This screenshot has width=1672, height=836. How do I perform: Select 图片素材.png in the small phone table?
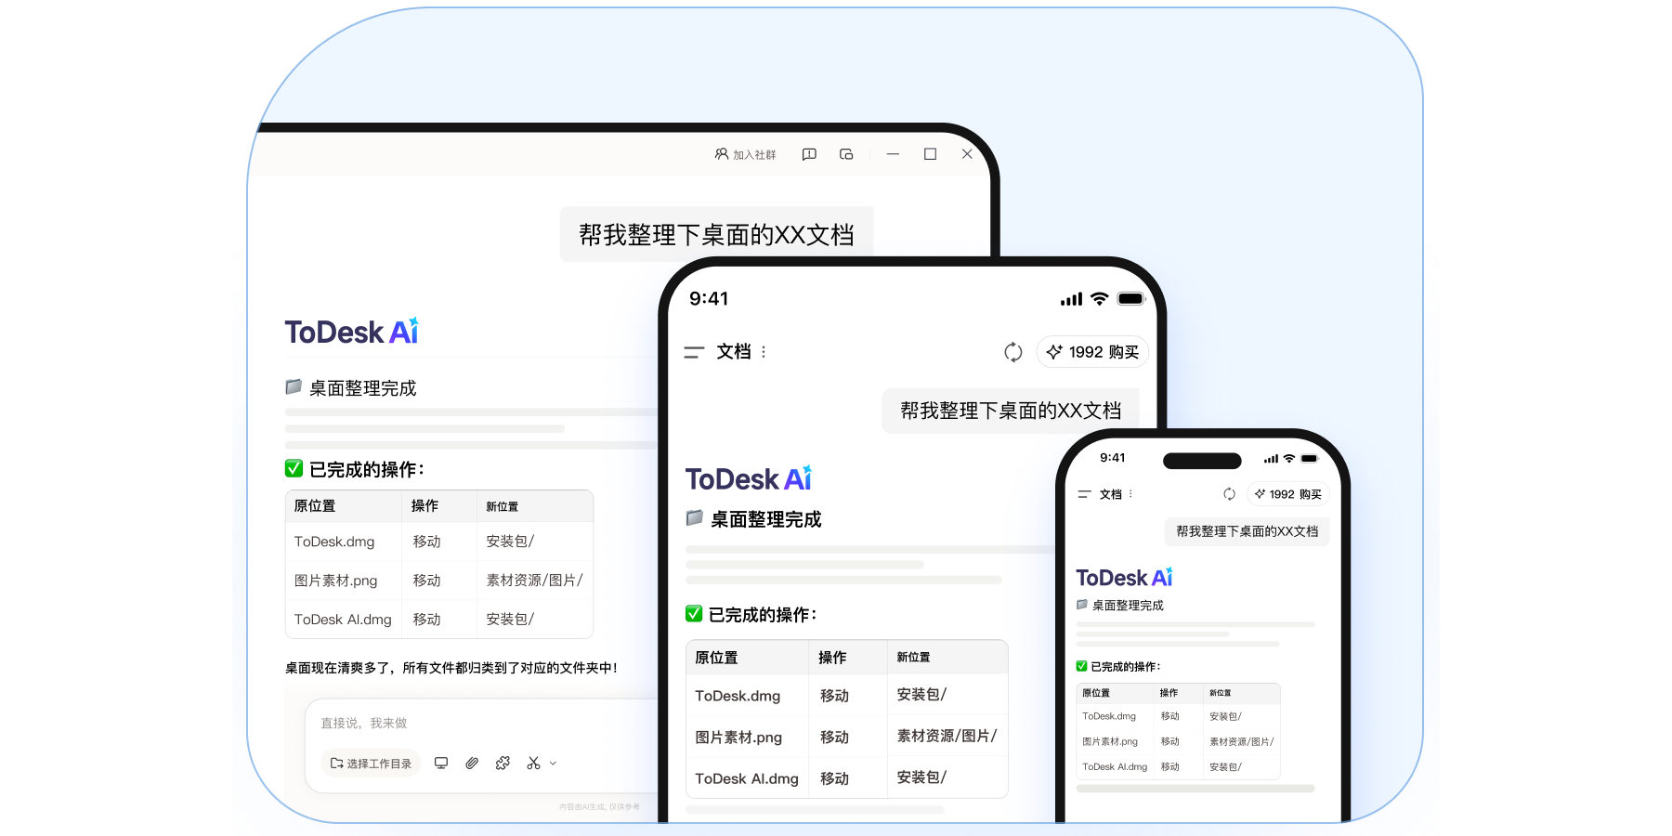(x=1110, y=741)
